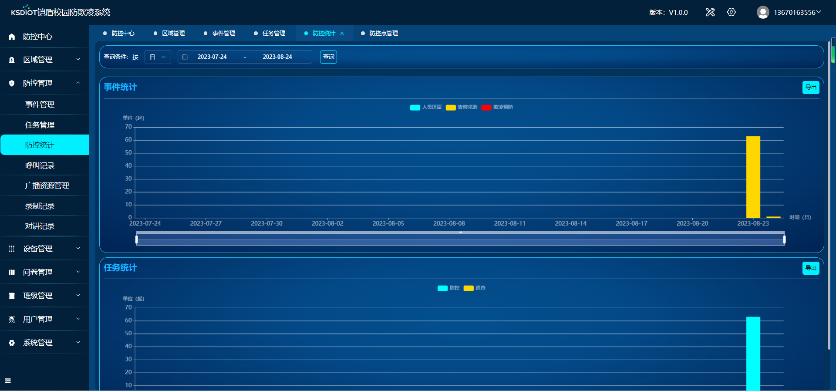
Task: Click the 系统管理 gear icon
Action: click(12, 343)
